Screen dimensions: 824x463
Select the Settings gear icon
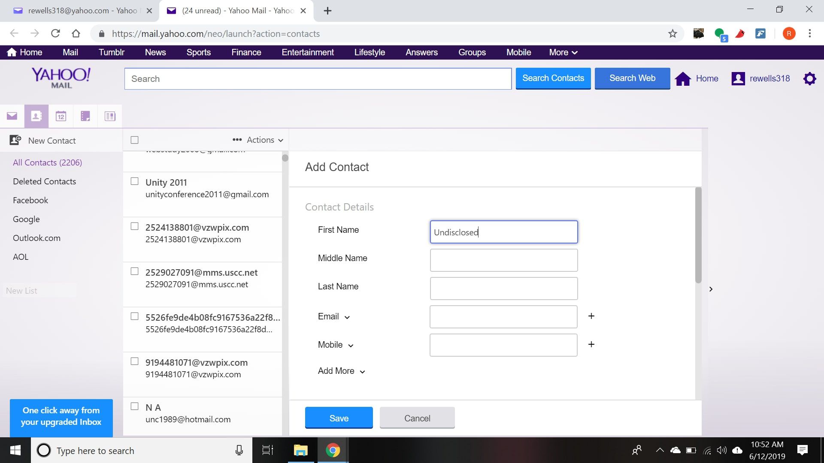(810, 78)
